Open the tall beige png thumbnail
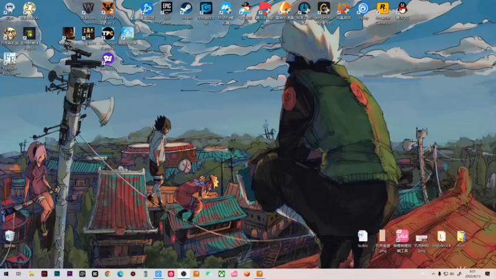Viewport: 496px width, 279px height. 383,241
